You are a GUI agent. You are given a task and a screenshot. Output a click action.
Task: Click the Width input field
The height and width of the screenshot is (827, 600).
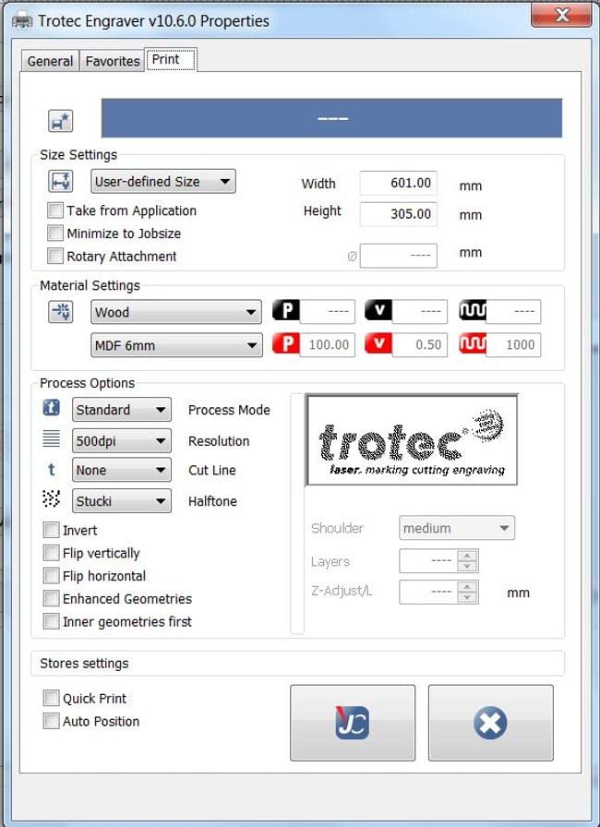[x=399, y=183]
